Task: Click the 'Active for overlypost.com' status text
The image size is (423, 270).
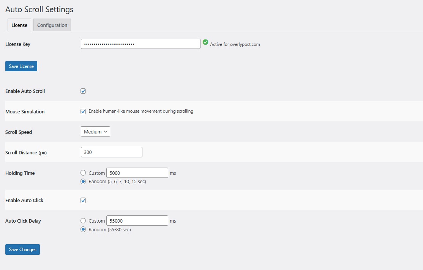Action: (x=235, y=44)
